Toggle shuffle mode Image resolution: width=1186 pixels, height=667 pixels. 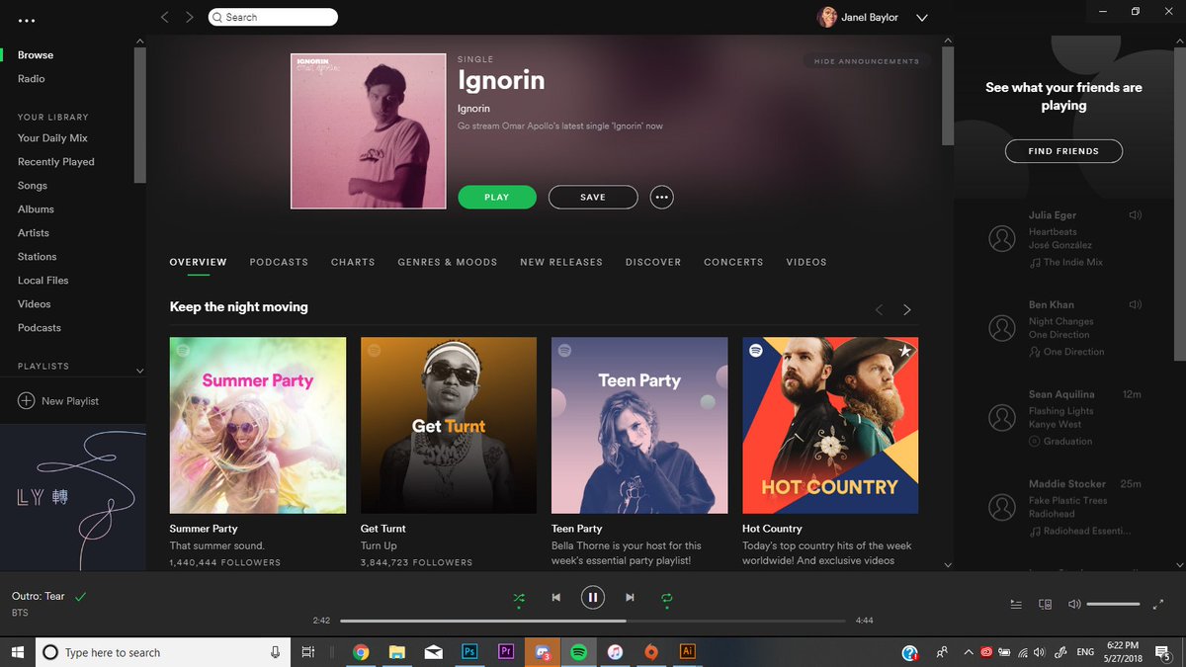tap(519, 597)
